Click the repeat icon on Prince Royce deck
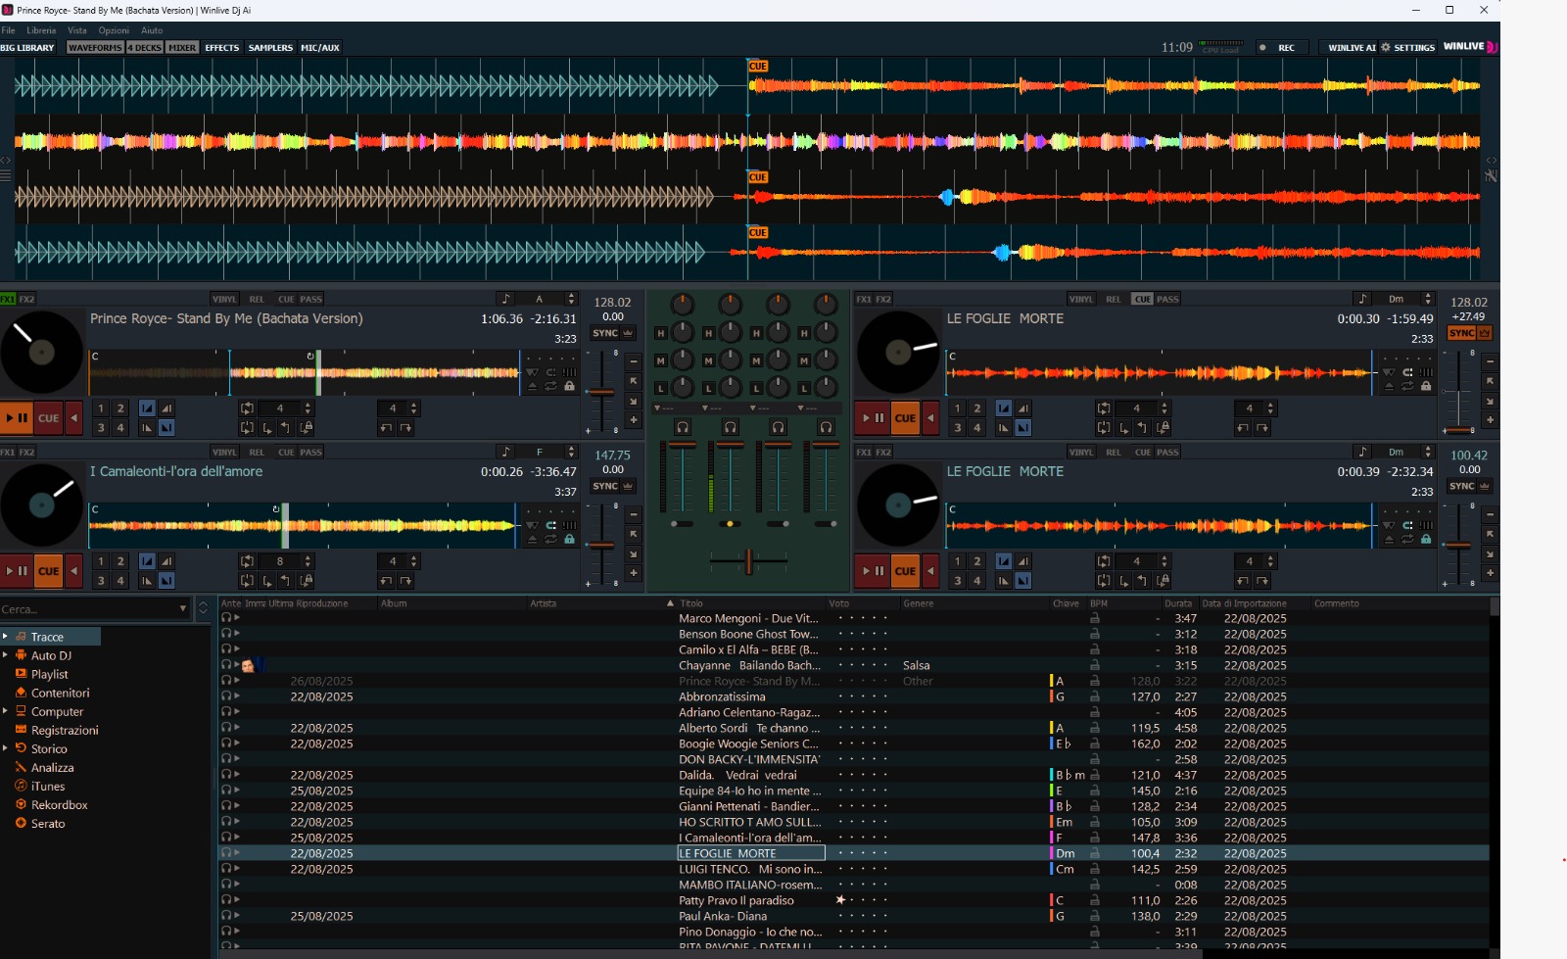Screen dimensions: 1567x959 pyautogui.click(x=550, y=386)
